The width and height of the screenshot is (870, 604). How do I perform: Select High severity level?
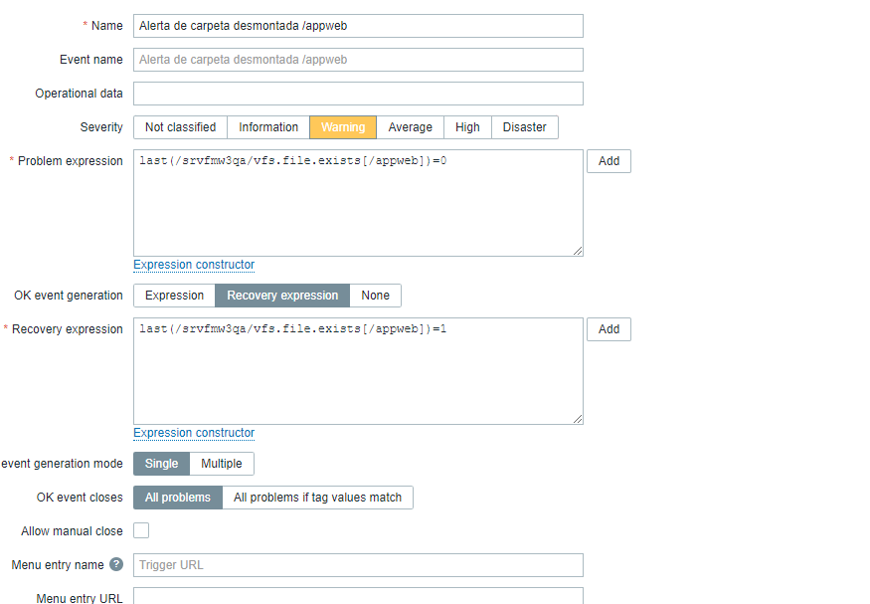(467, 127)
